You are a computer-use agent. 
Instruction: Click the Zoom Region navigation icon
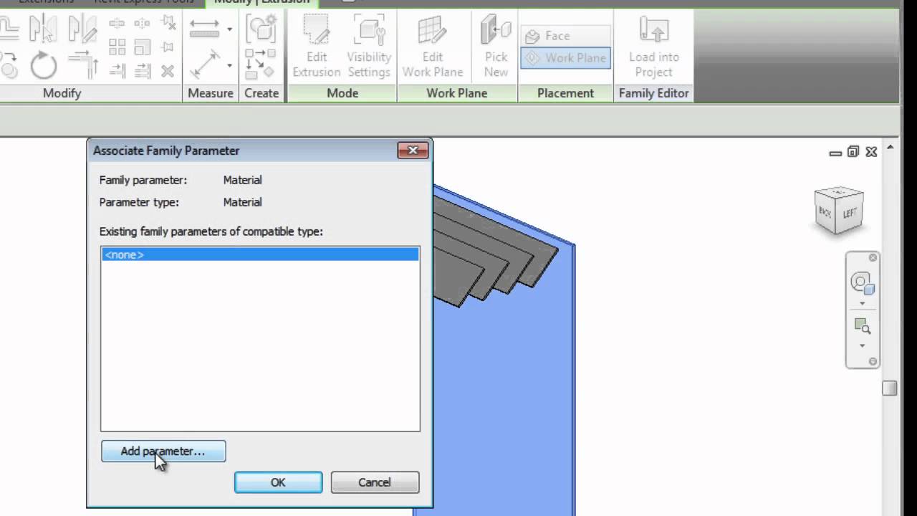[862, 327]
